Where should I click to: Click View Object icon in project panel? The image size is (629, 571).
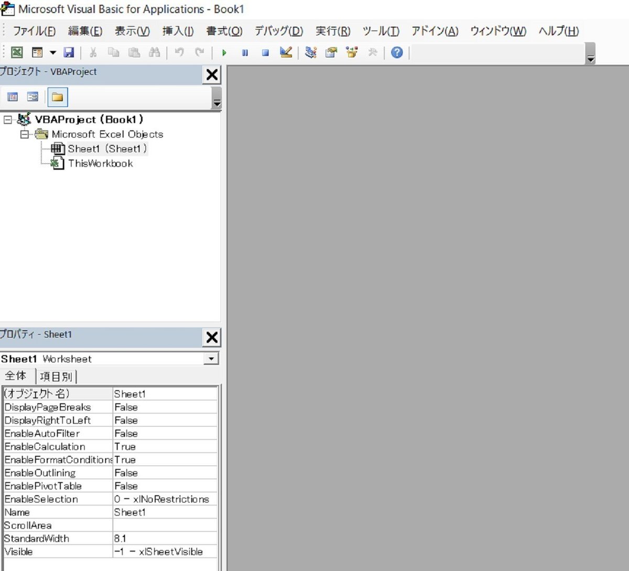(32, 97)
